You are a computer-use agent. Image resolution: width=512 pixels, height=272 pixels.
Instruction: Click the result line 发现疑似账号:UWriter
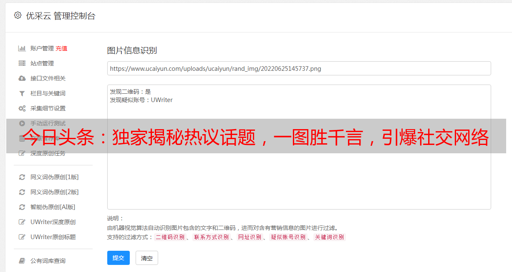click(141, 100)
